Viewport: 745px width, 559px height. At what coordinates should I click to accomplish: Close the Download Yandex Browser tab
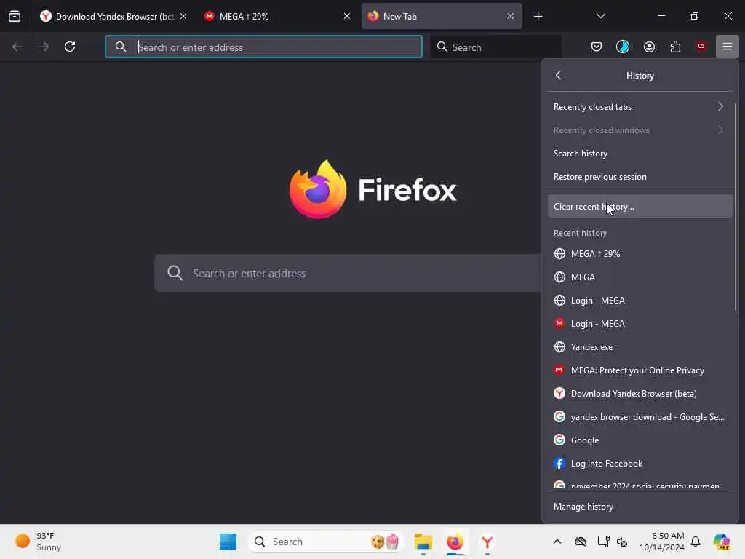click(183, 16)
